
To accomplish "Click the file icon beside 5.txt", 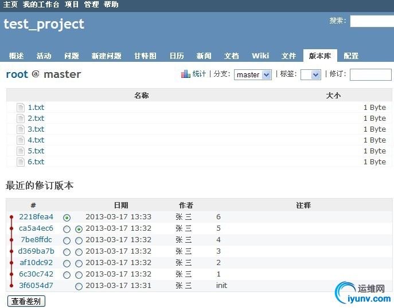I will click(x=21, y=151).
